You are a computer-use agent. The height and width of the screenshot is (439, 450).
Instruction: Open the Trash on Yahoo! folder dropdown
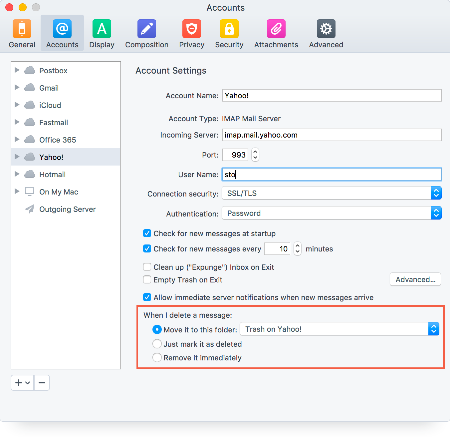click(x=434, y=329)
